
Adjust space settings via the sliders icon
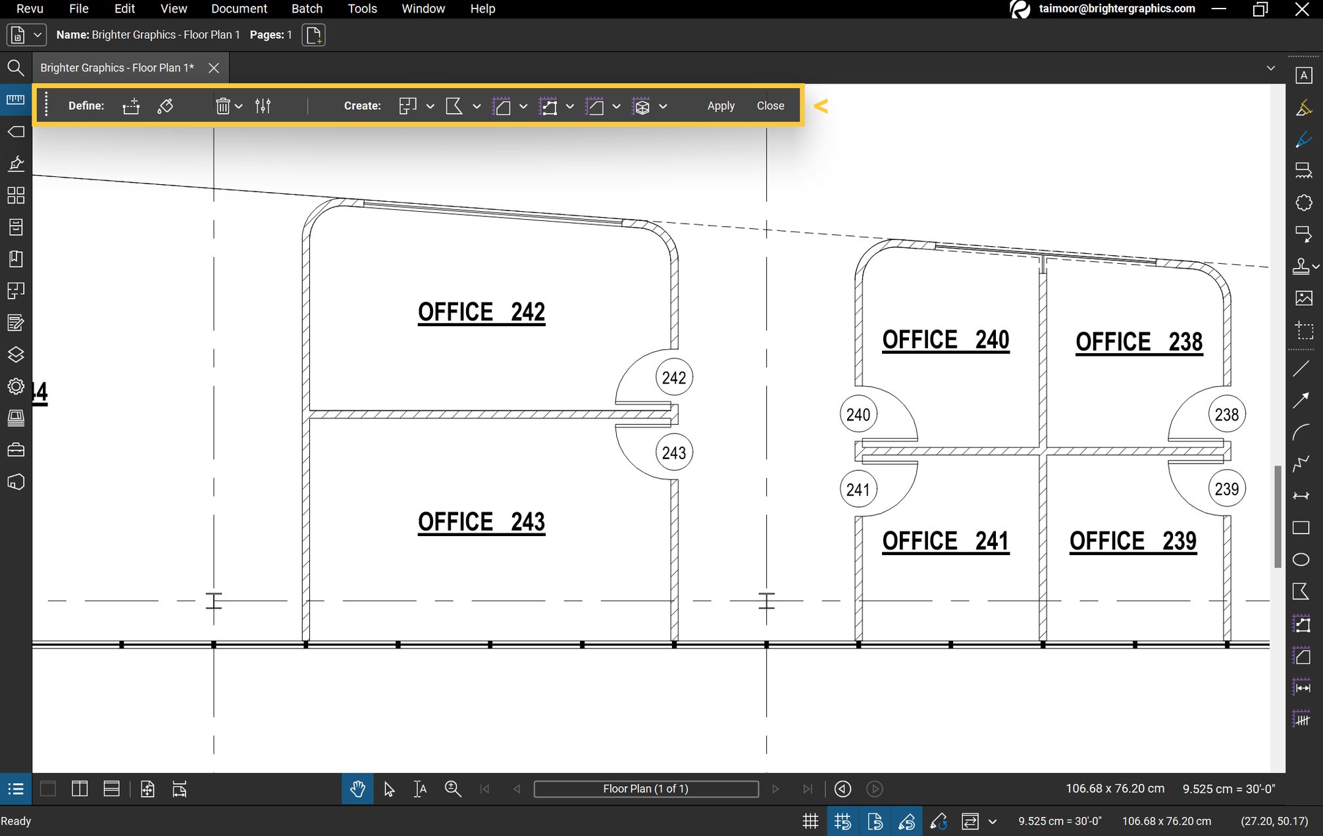point(263,105)
